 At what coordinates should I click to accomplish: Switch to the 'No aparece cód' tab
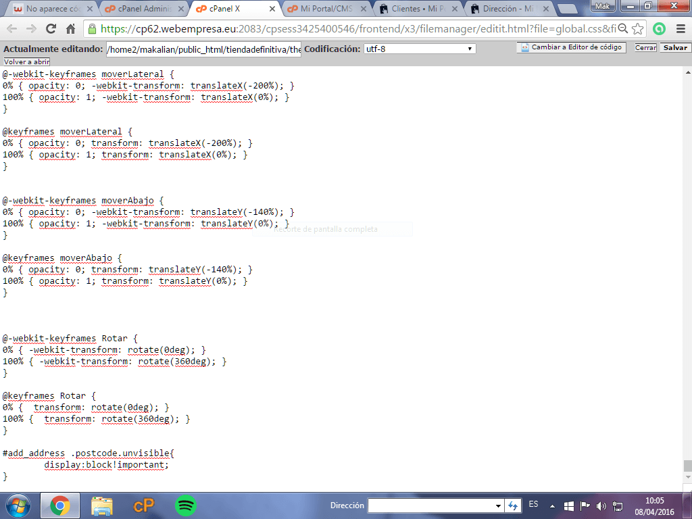point(52,8)
